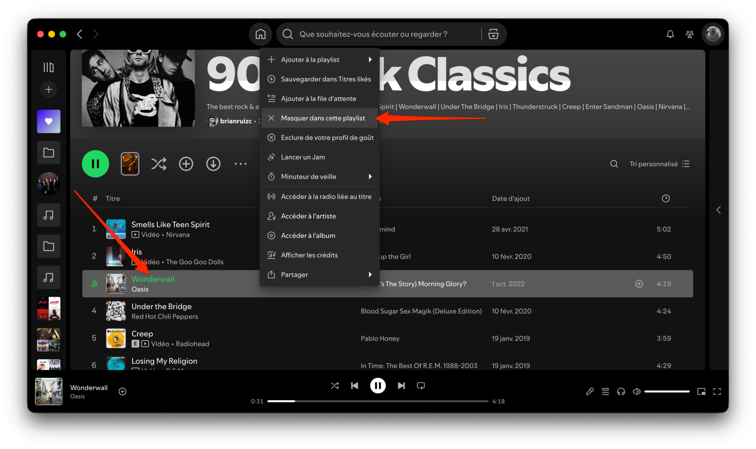Open the Friend Activity icon

689,34
